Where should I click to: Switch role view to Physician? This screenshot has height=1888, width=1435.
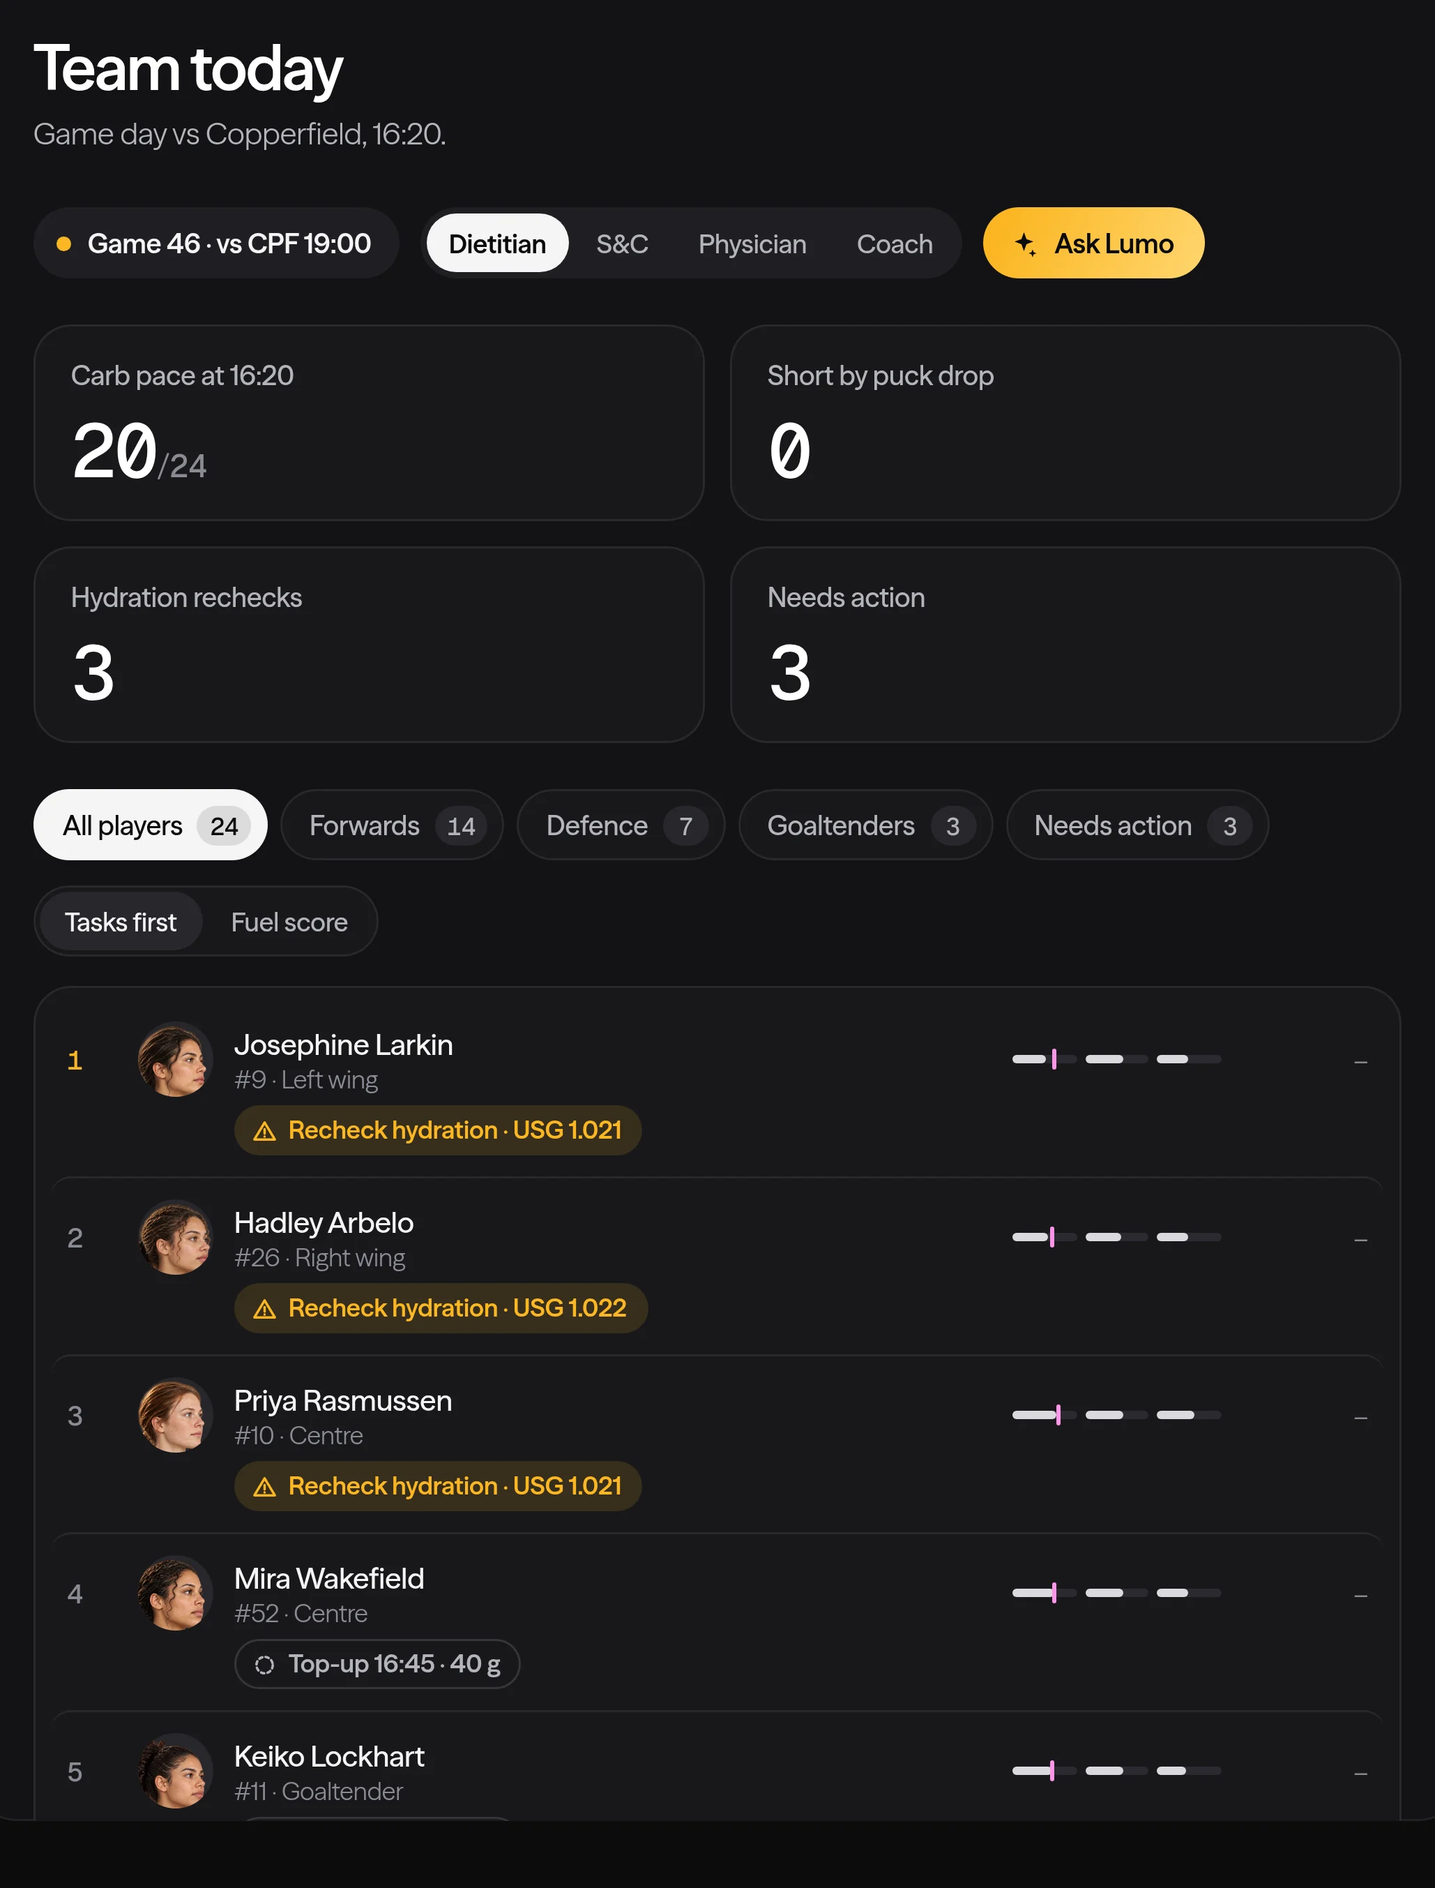[752, 244]
